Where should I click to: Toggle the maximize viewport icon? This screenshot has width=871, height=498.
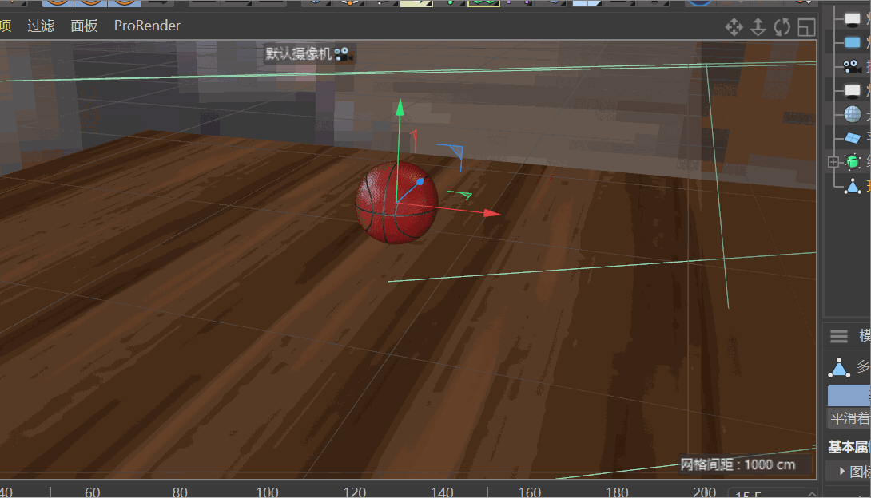805,27
